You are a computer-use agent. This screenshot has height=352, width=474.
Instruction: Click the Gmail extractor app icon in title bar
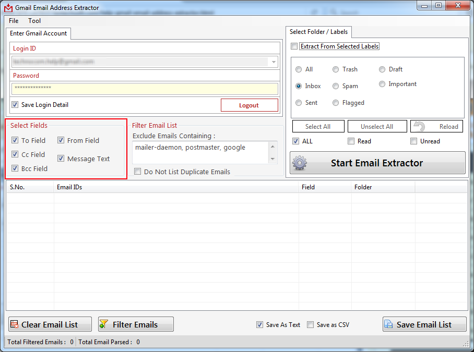8,8
